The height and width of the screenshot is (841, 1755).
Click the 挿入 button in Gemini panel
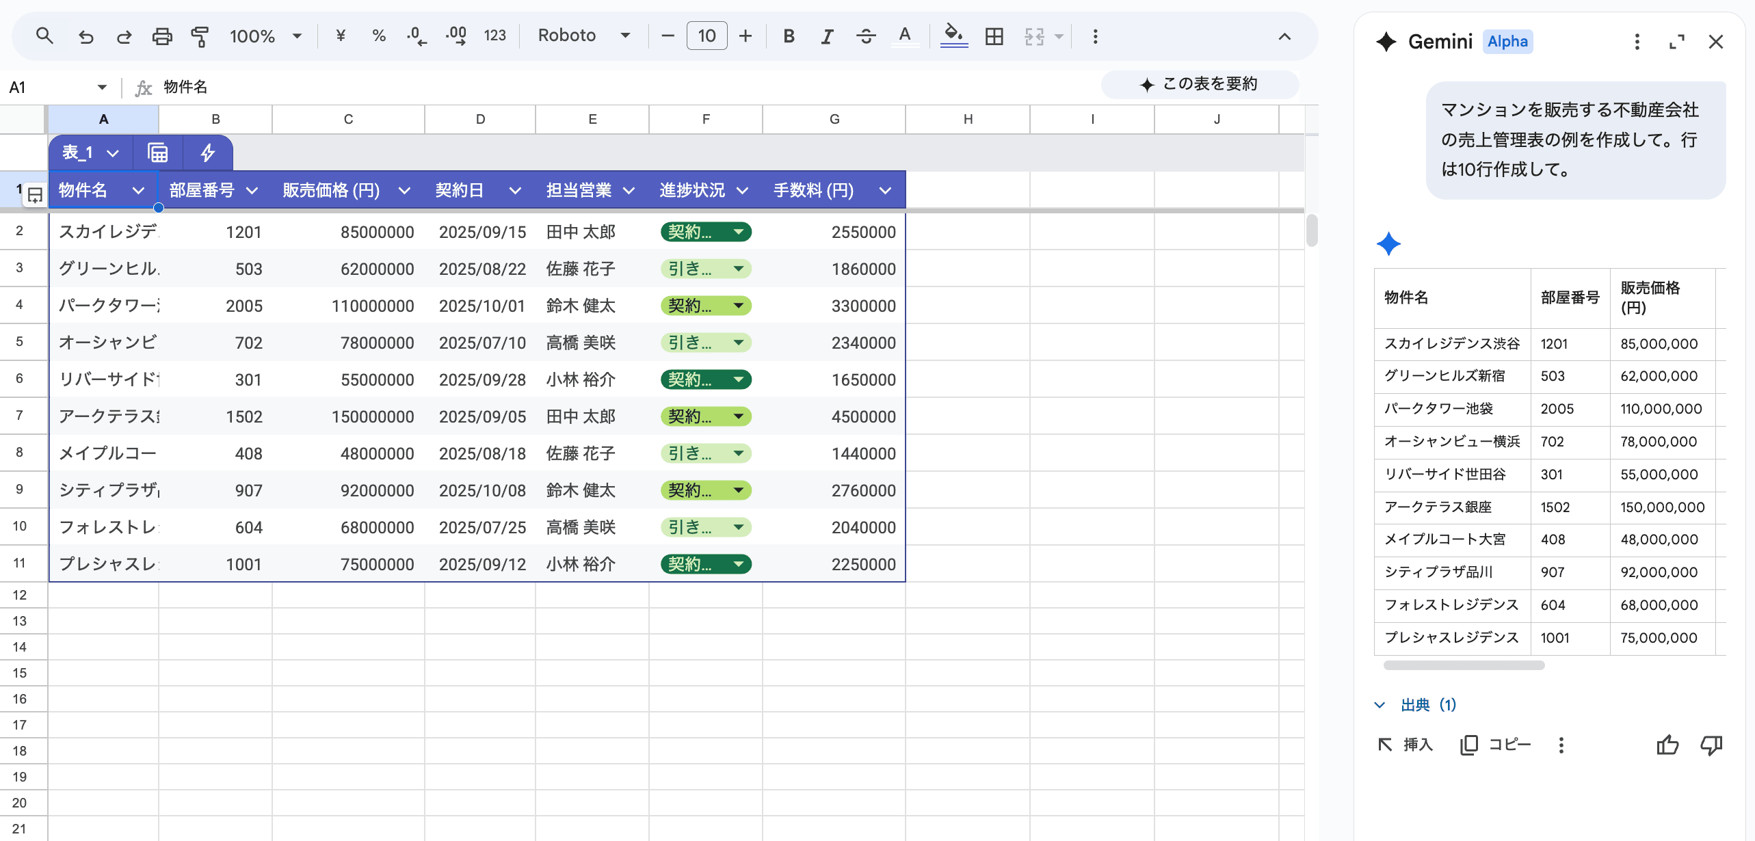pos(1406,745)
